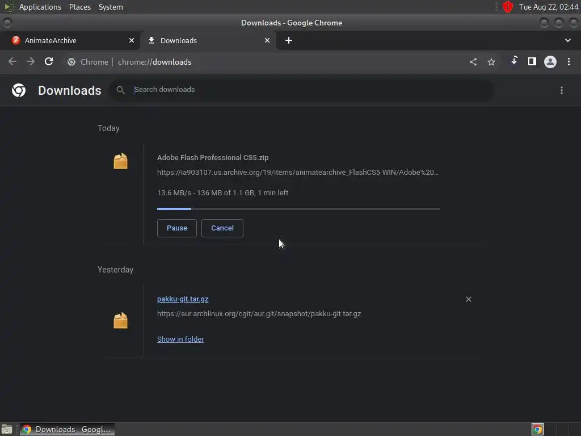Click the Adobe Flash download progress bar

pos(298,209)
